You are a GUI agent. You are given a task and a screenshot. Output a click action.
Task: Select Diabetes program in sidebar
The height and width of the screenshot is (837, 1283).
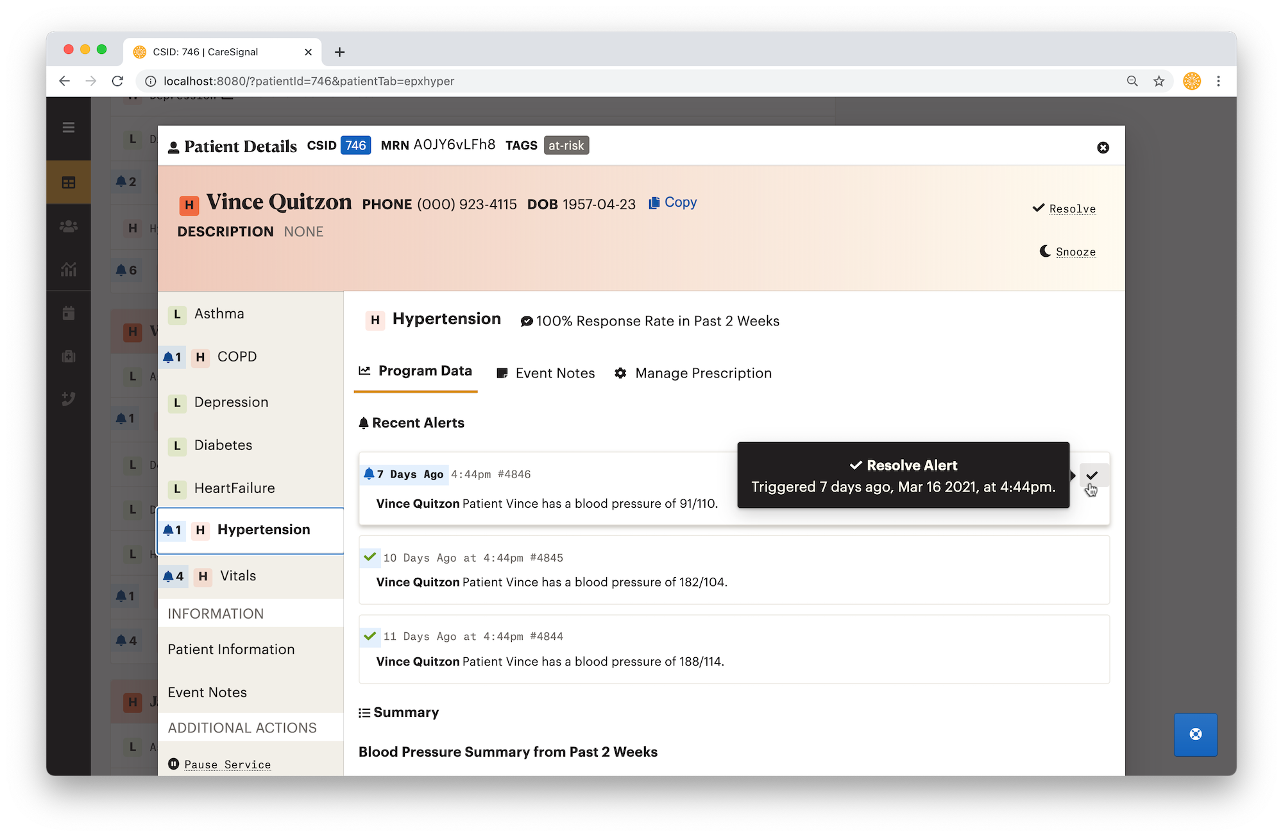(251, 445)
